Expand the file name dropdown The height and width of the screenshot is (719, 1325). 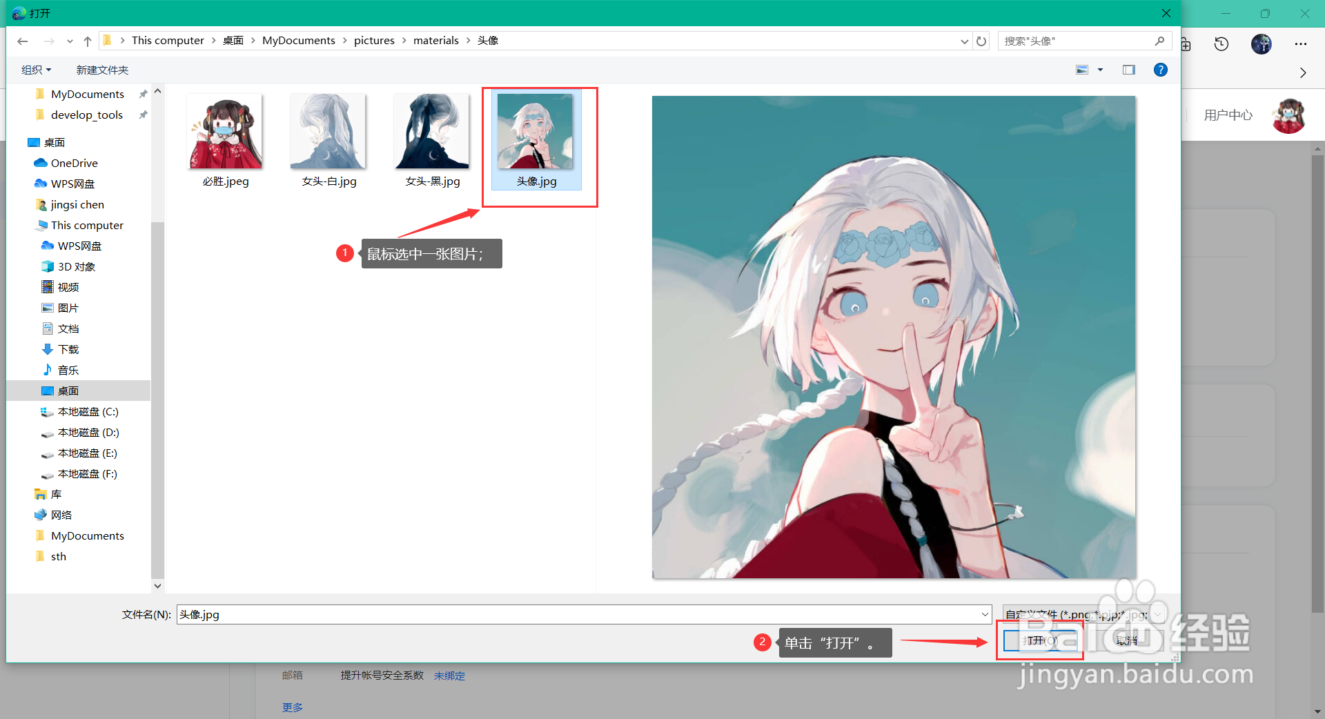pyautogui.click(x=985, y=614)
